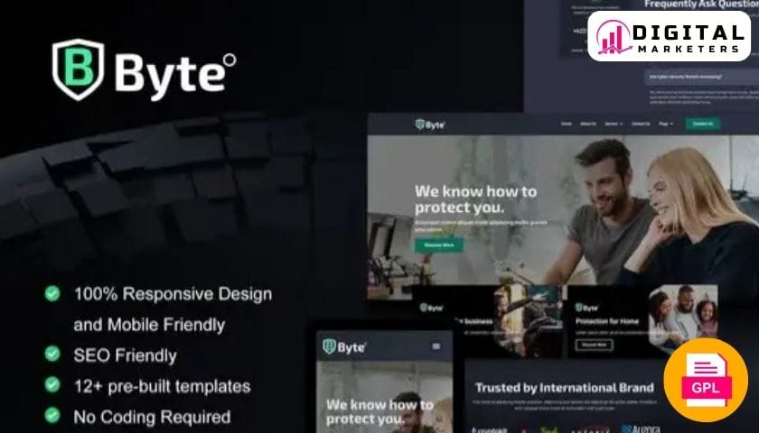Click the Digital Marketers logo badge
The height and width of the screenshot is (433, 759).
tap(669, 36)
